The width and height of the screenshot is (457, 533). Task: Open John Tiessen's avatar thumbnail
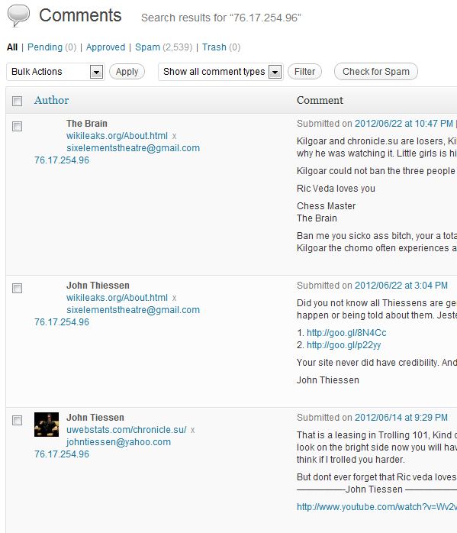[x=47, y=425]
